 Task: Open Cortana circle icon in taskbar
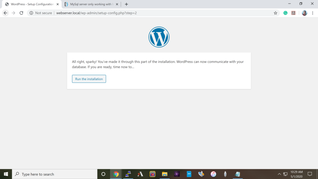pyautogui.click(x=103, y=174)
